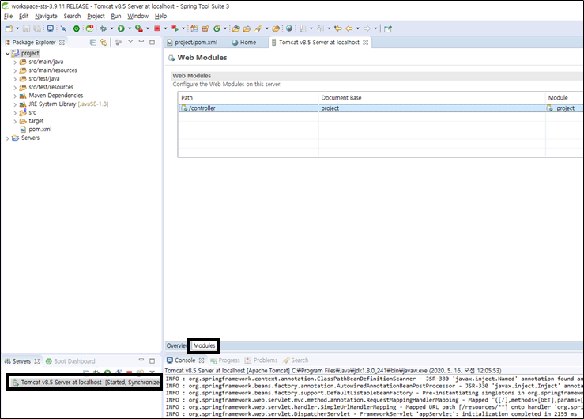584x419 pixels.
Task: Switch to the Problems view tab
Action: (x=261, y=360)
